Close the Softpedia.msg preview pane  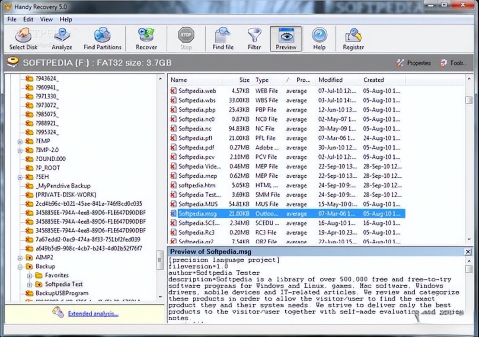tap(468, 252)
